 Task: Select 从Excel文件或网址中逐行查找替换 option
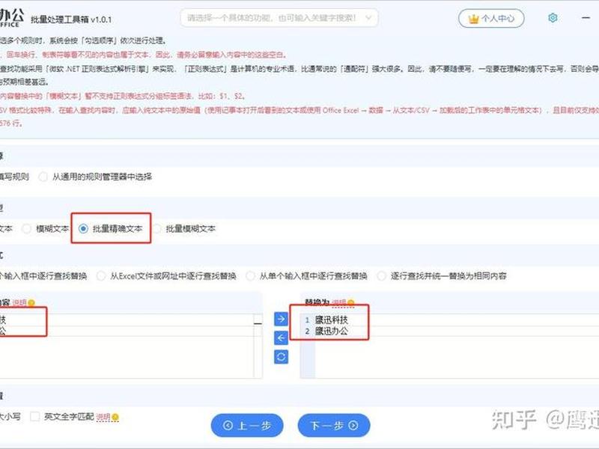point(101,276)
